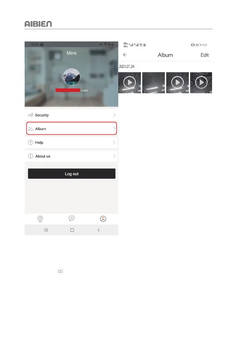Open the messages chat bubble tab
237x349 pixels.
(72, 218)
